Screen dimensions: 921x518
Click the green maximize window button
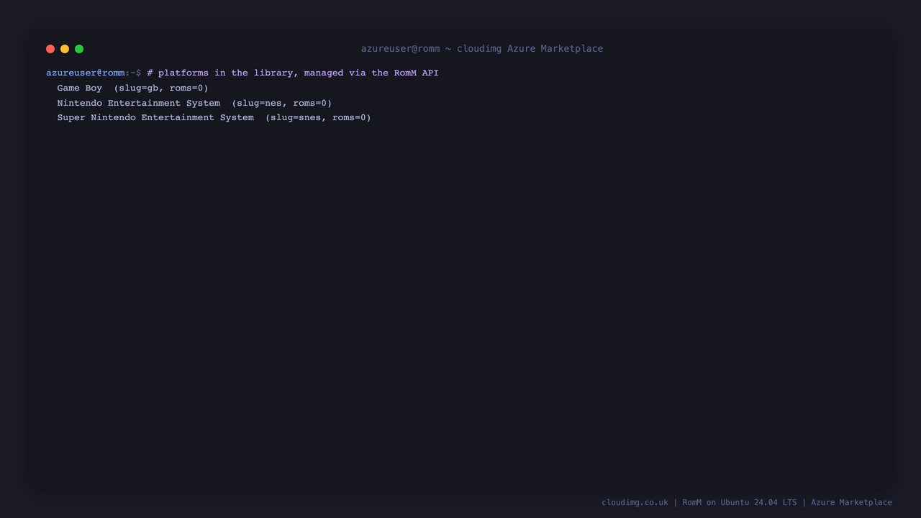click(79, 49)
